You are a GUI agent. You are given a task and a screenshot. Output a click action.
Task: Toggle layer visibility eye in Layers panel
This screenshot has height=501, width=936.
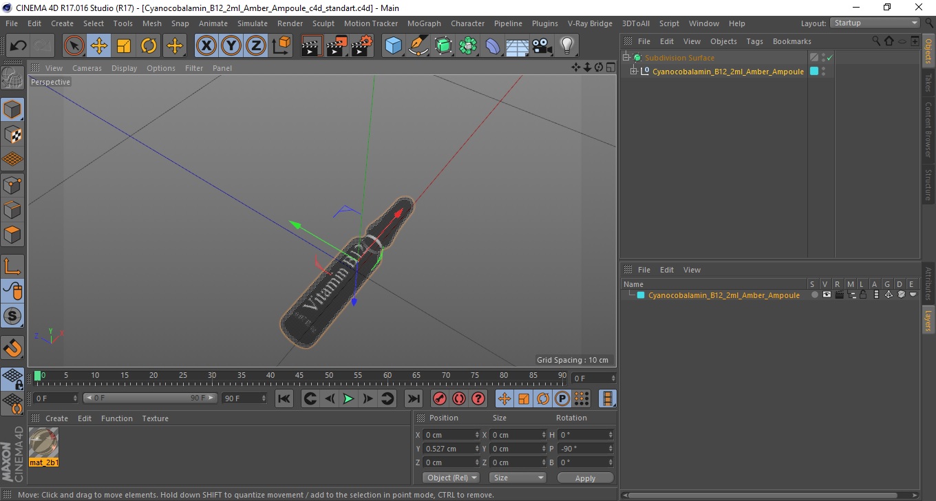point(827,295)
